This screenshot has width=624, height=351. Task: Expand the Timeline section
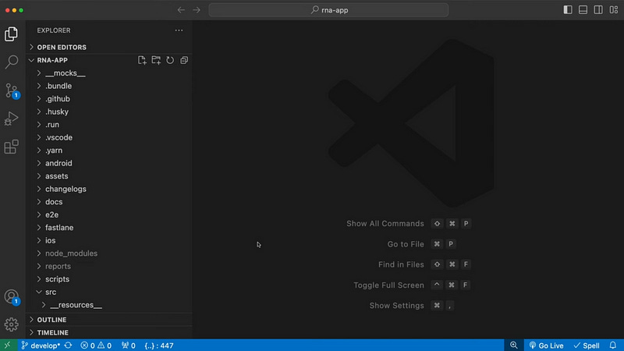tap(109, 332)
